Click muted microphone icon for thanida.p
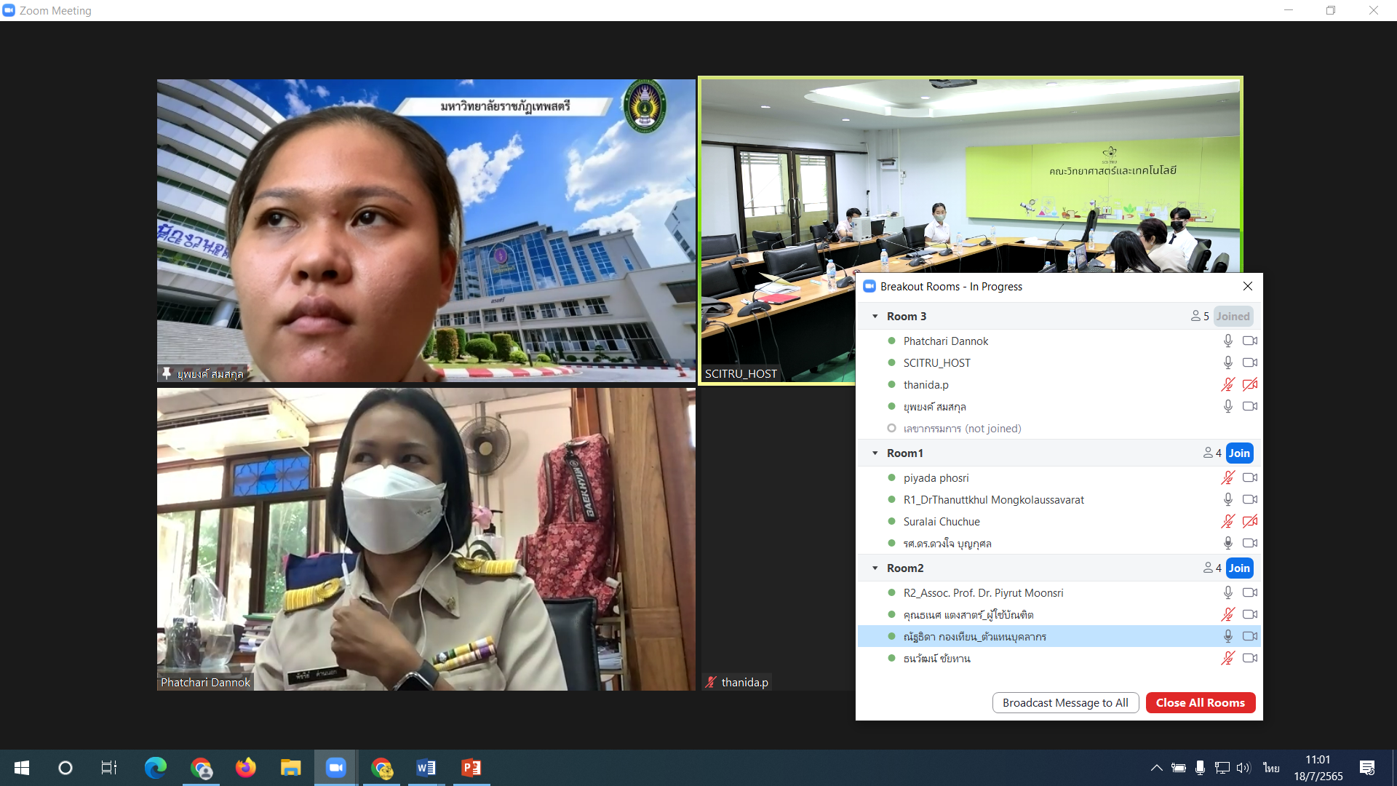This screenshot has height=786, width=1397. tap(1227, 384)
